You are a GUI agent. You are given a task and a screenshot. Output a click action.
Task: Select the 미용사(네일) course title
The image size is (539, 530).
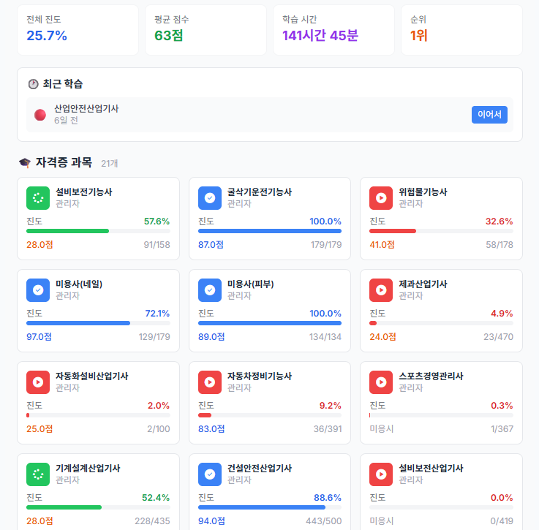click(79, 284)
